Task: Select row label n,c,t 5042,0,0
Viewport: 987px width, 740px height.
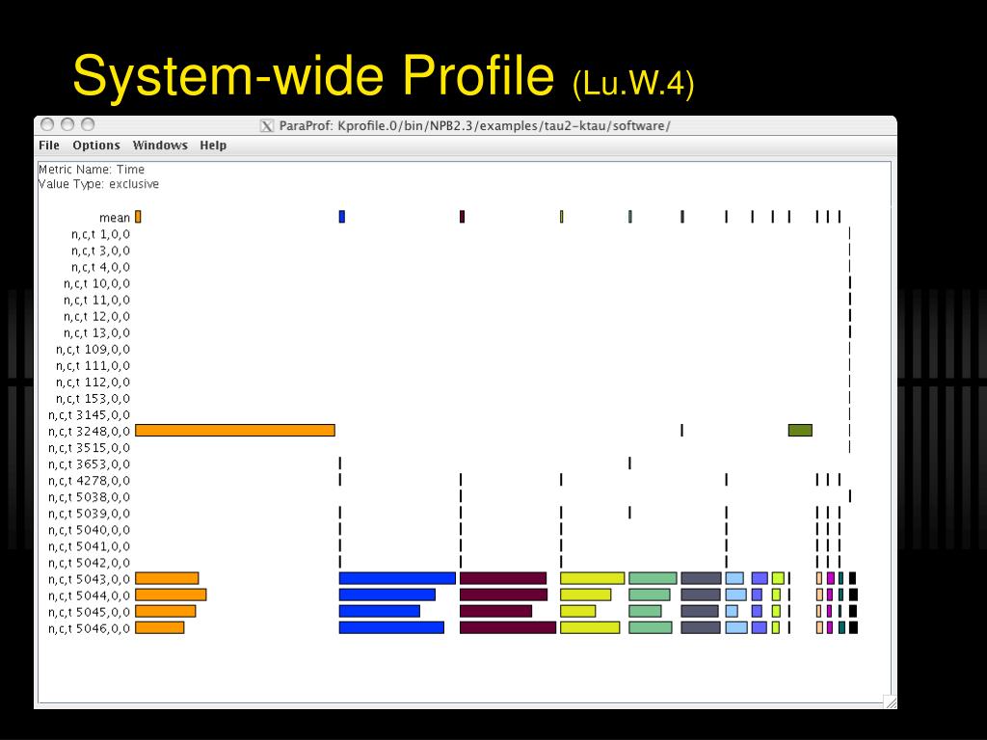Action: click(90, 563)
